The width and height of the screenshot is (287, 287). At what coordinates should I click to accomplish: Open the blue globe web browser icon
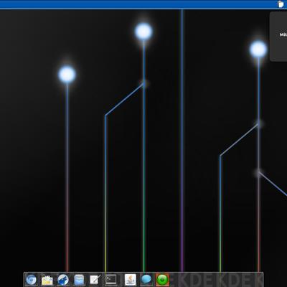(63, 280)
